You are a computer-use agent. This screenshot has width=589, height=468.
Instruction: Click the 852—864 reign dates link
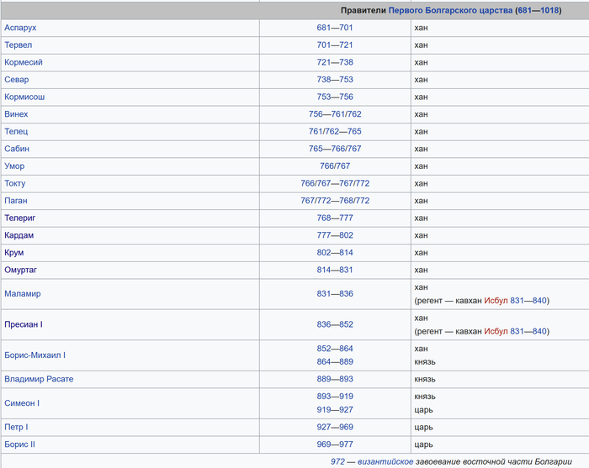click(335, 349)
